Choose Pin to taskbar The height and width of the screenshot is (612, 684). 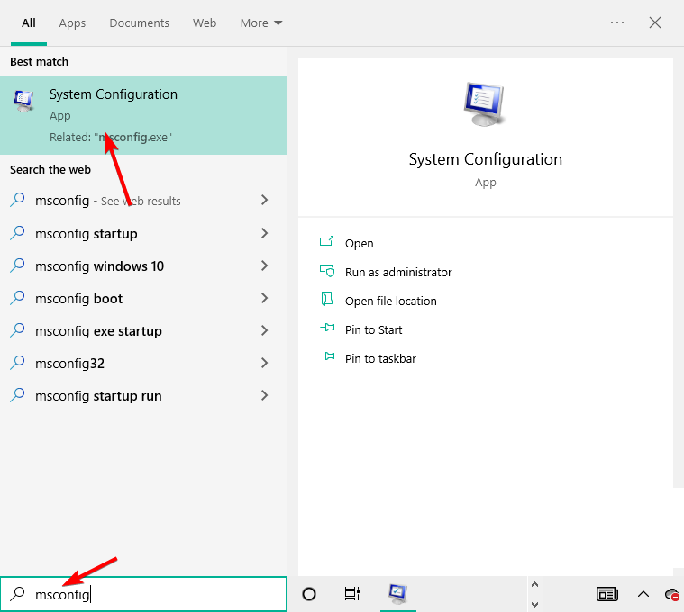380,358
